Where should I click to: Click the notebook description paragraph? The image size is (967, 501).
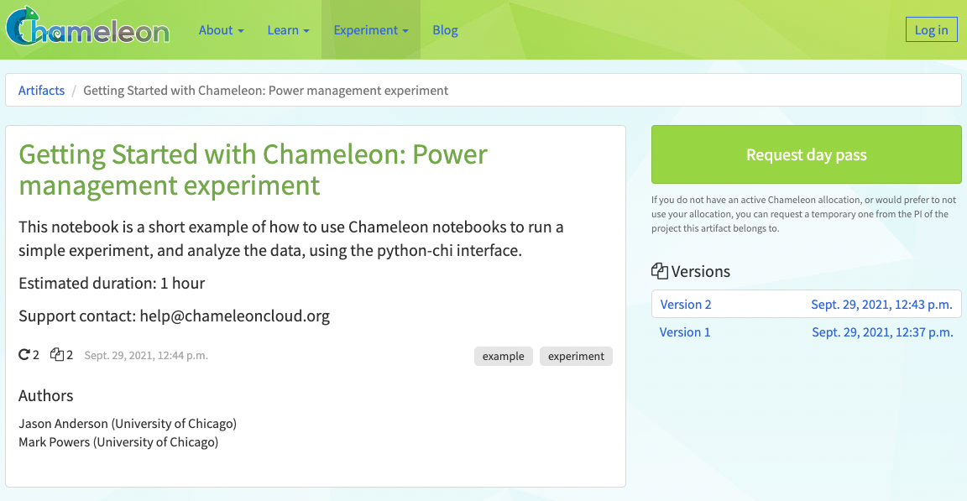(x=291, y=238)
